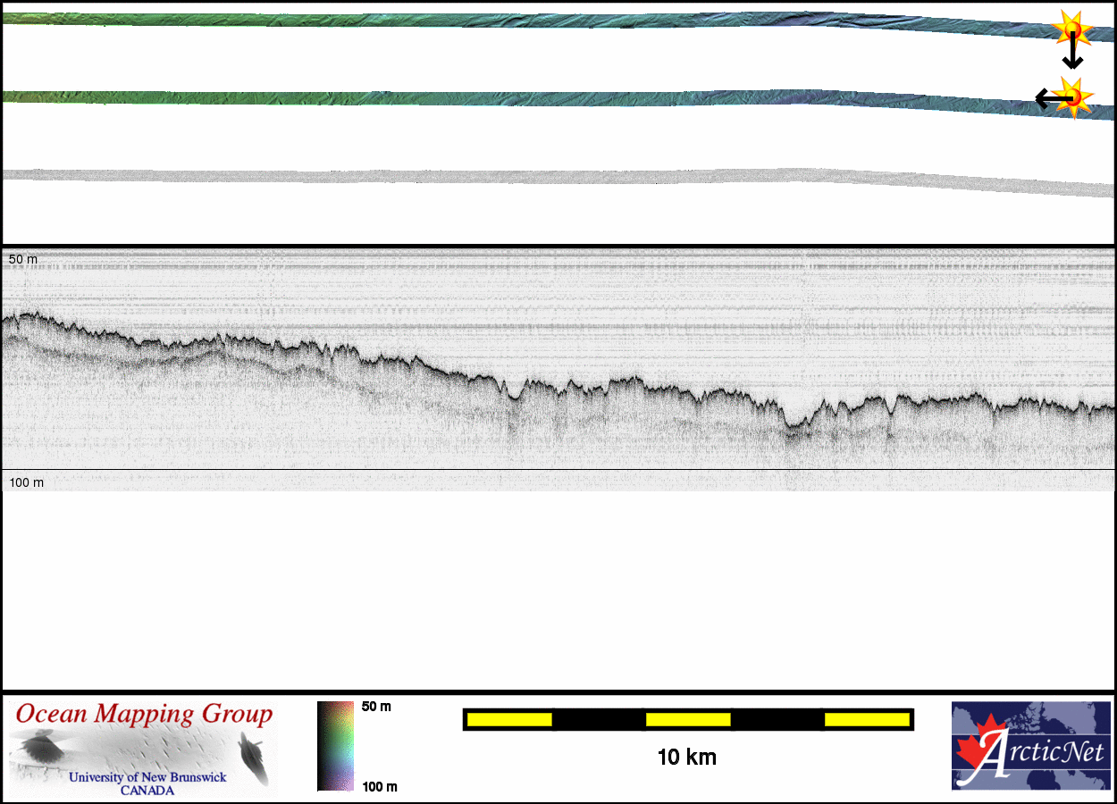Click the 50 m depth label on profile

pos(23,259)
